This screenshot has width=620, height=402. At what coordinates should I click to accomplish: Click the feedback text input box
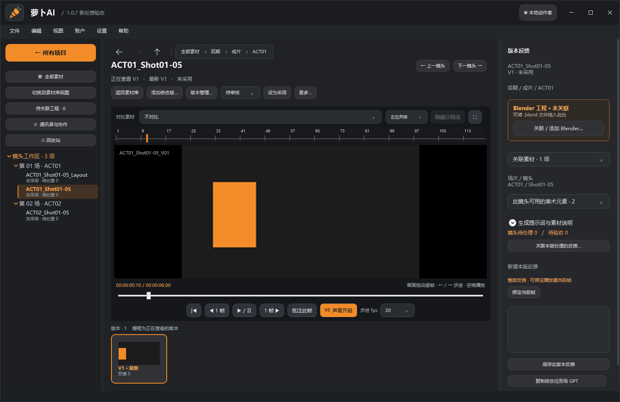558,330
